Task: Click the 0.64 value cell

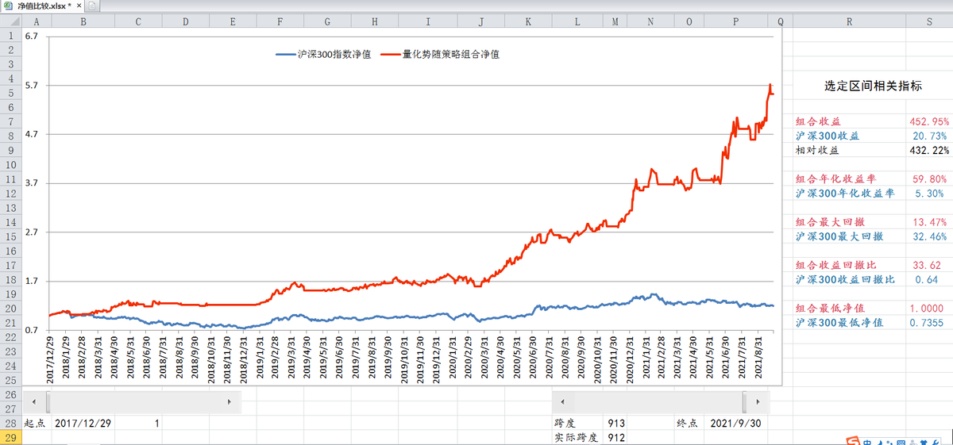Action: [x=929, y=279]
